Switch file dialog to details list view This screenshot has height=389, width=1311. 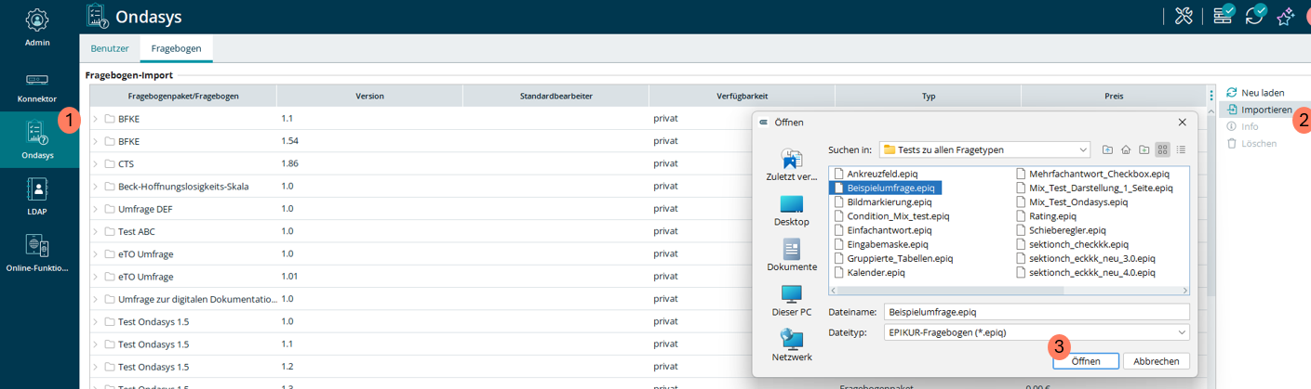pos(1182,149)
